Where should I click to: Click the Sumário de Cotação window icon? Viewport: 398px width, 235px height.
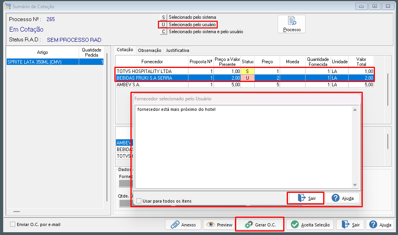click(x=8, y=6)
